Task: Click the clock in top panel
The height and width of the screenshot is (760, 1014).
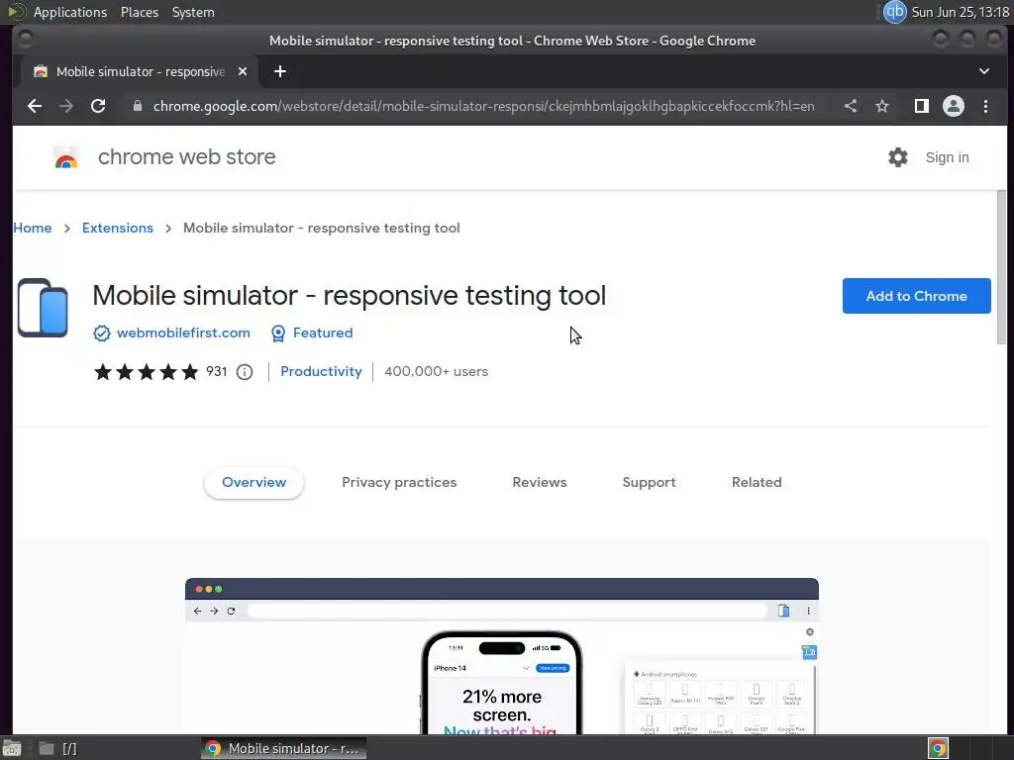Action: pyautogui.click(x=961, y=12)
